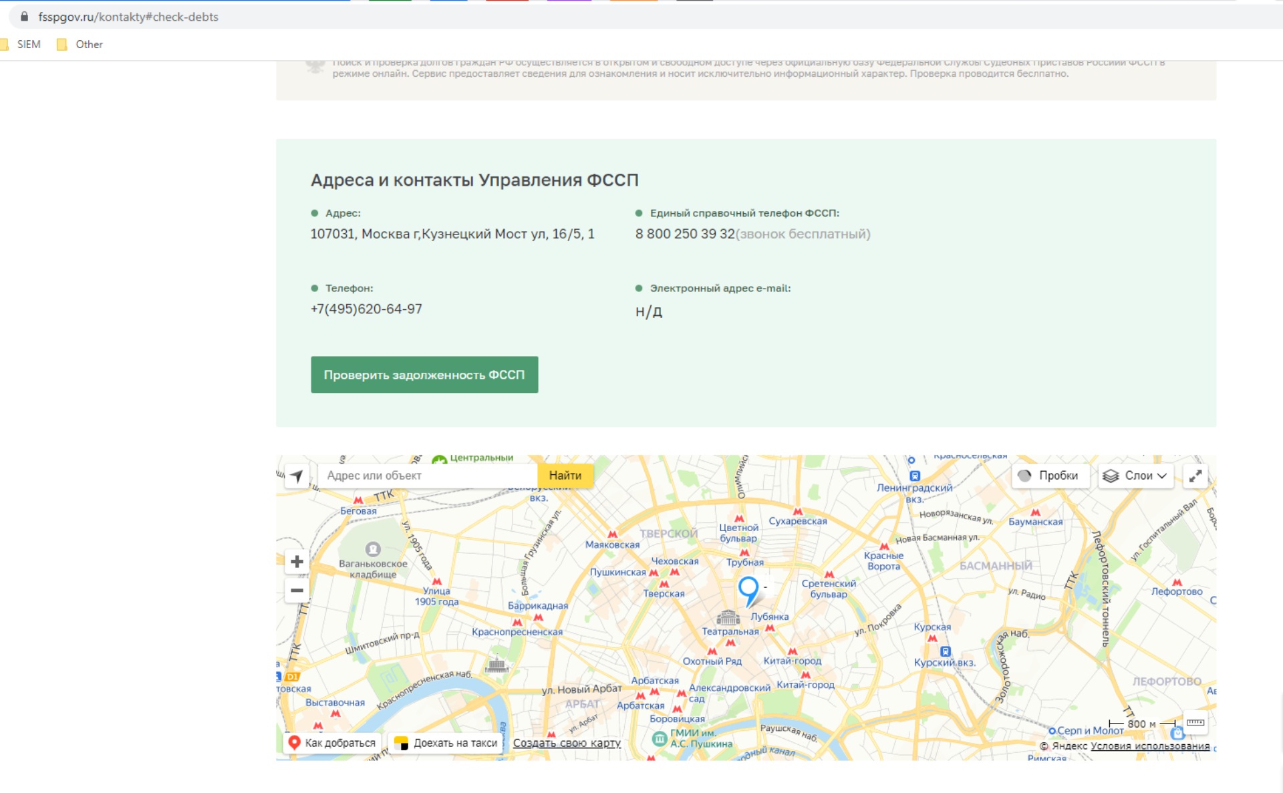Focus the Адрес или объект search field

(428, 476)
